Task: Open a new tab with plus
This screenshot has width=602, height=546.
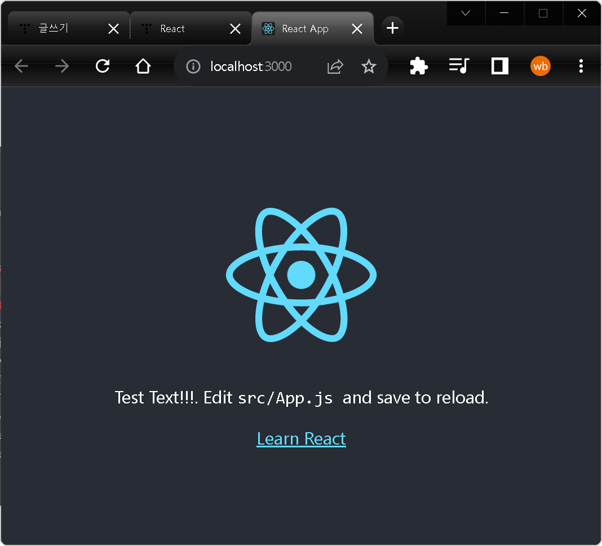Action: (x=392, y=28)
